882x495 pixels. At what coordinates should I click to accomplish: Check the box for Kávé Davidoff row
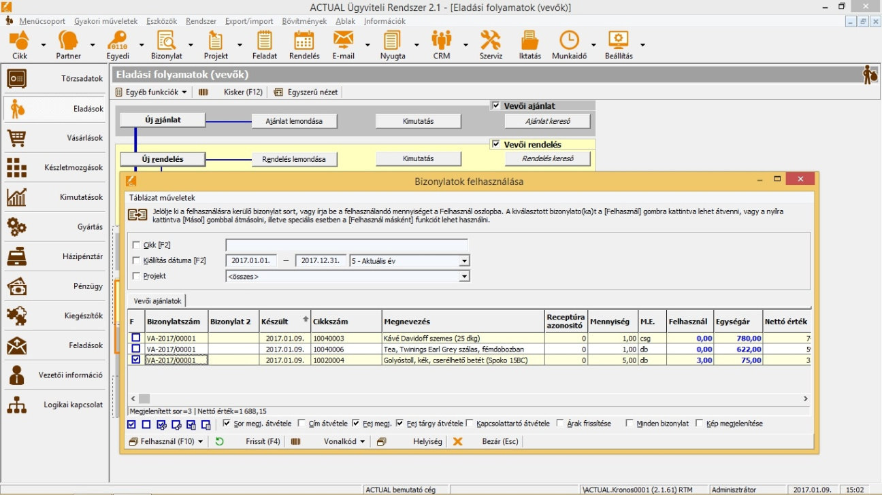(136, 338)
